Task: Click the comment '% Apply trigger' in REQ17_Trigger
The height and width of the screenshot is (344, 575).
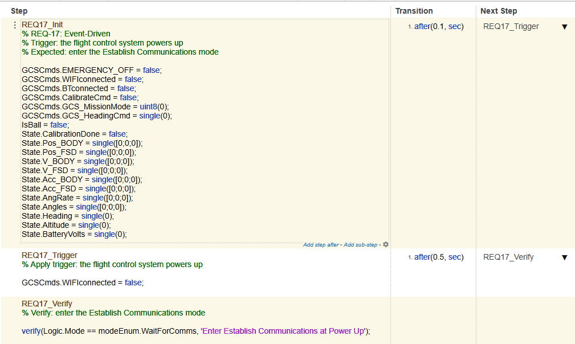Action: tap(112, 264)
